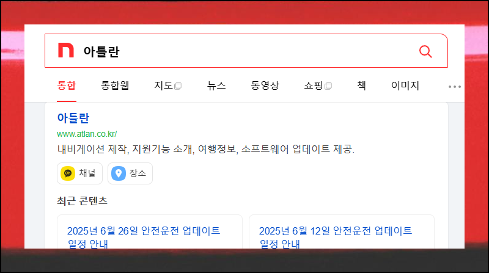Click the magnifying glass search icon
This screenshot has width=489, height=273.
[x=425, y=51]
